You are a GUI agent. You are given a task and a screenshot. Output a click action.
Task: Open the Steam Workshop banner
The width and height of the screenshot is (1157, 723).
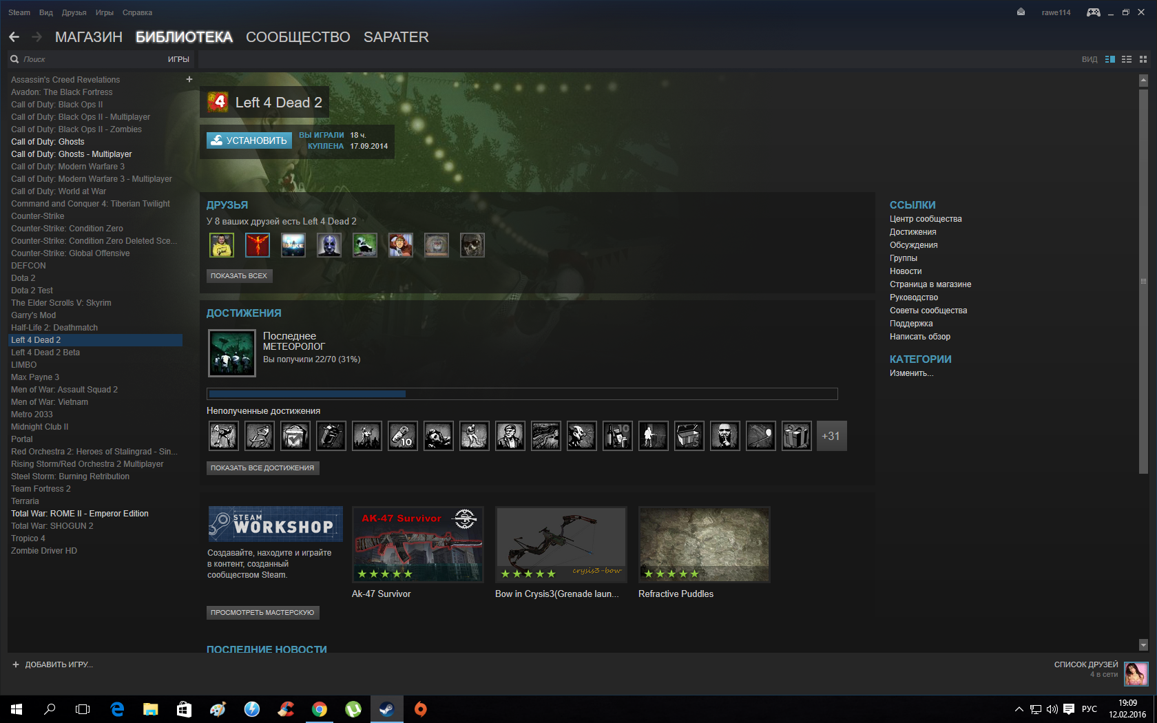pos(275,524)
